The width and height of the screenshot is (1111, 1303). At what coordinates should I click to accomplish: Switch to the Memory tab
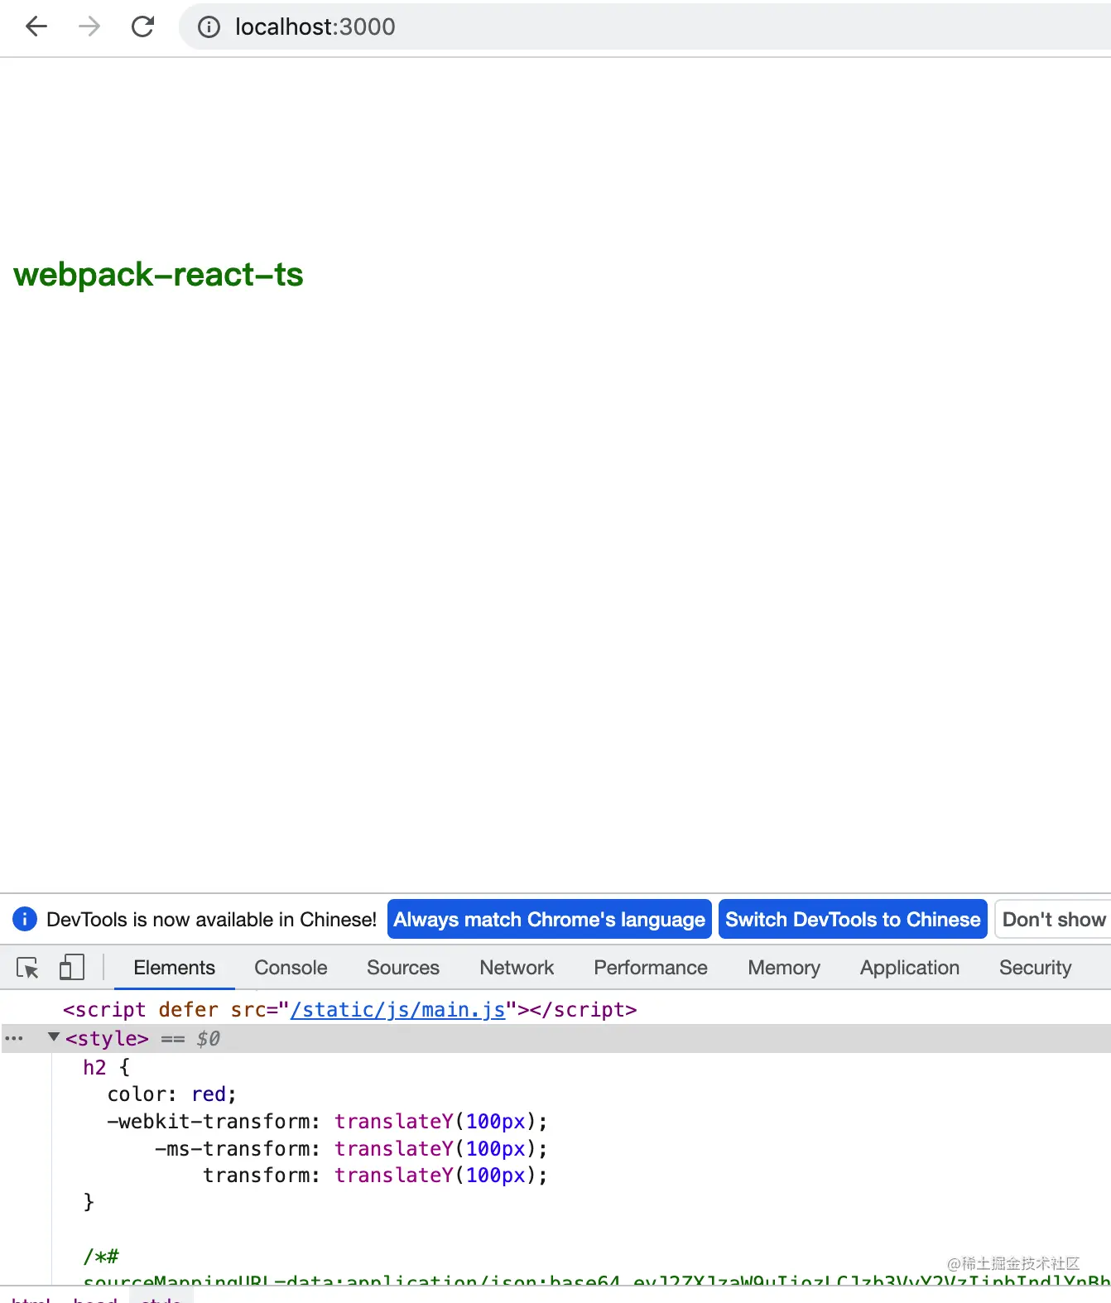click(784, 968)
